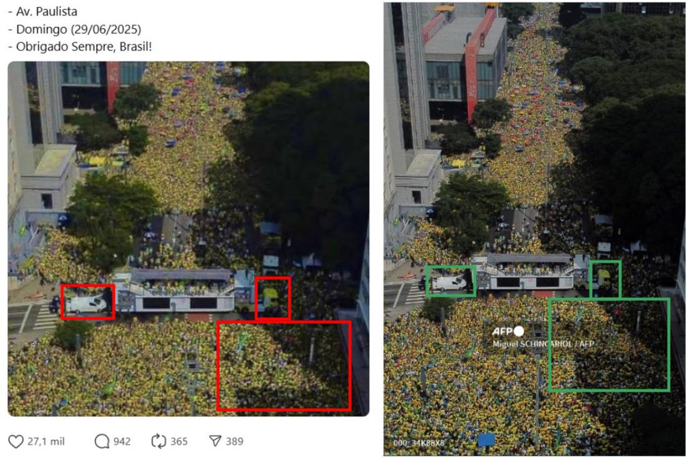Select the Miguel SCHINCARIOL / AFP credit
The width and height of the screenshot is (687, 458).
pos(543,344)
